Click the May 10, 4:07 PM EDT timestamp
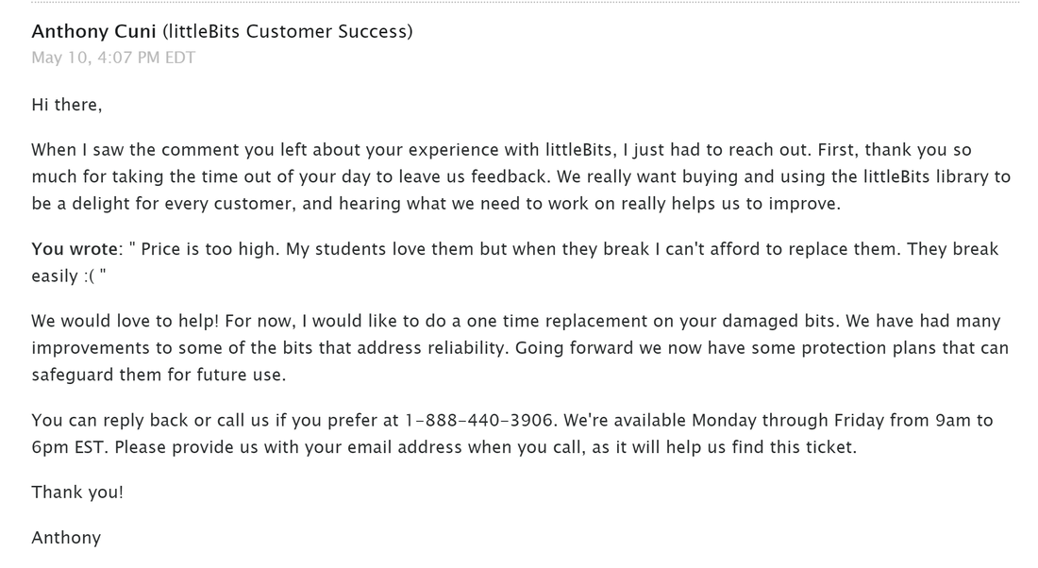 point(113,58)
